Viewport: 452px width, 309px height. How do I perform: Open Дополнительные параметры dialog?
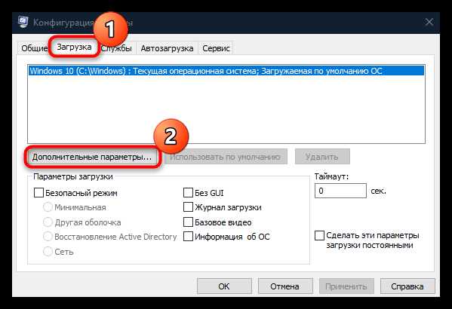coord(92,157)
